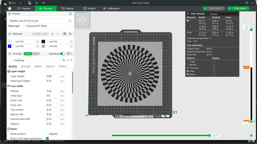Switch to Project tab

click(89, 8)
